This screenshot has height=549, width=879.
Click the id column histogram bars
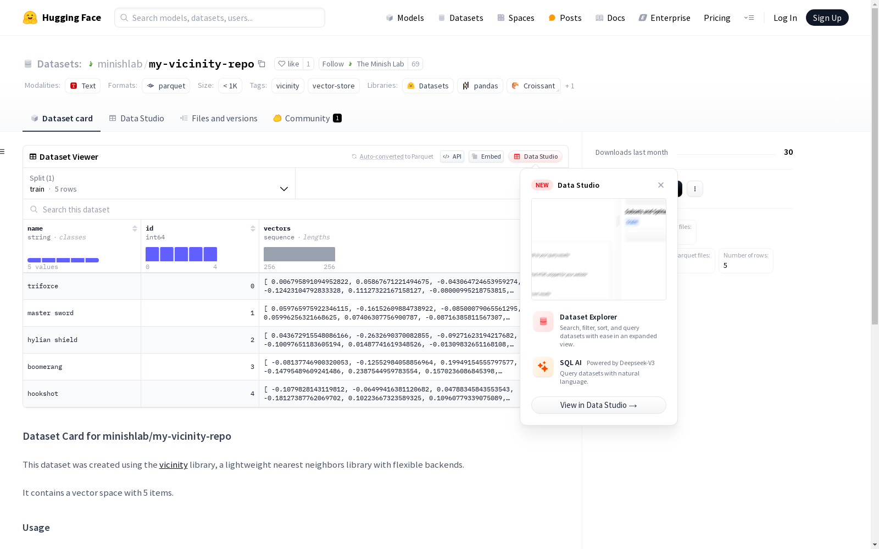pyautogui.click(x=181, y=254)
